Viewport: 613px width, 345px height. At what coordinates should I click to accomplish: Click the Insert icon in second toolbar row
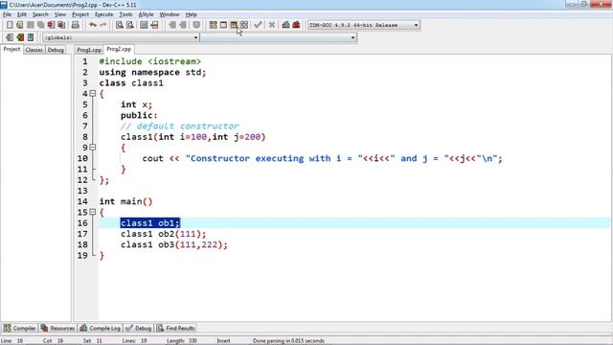tap(10, 37)
